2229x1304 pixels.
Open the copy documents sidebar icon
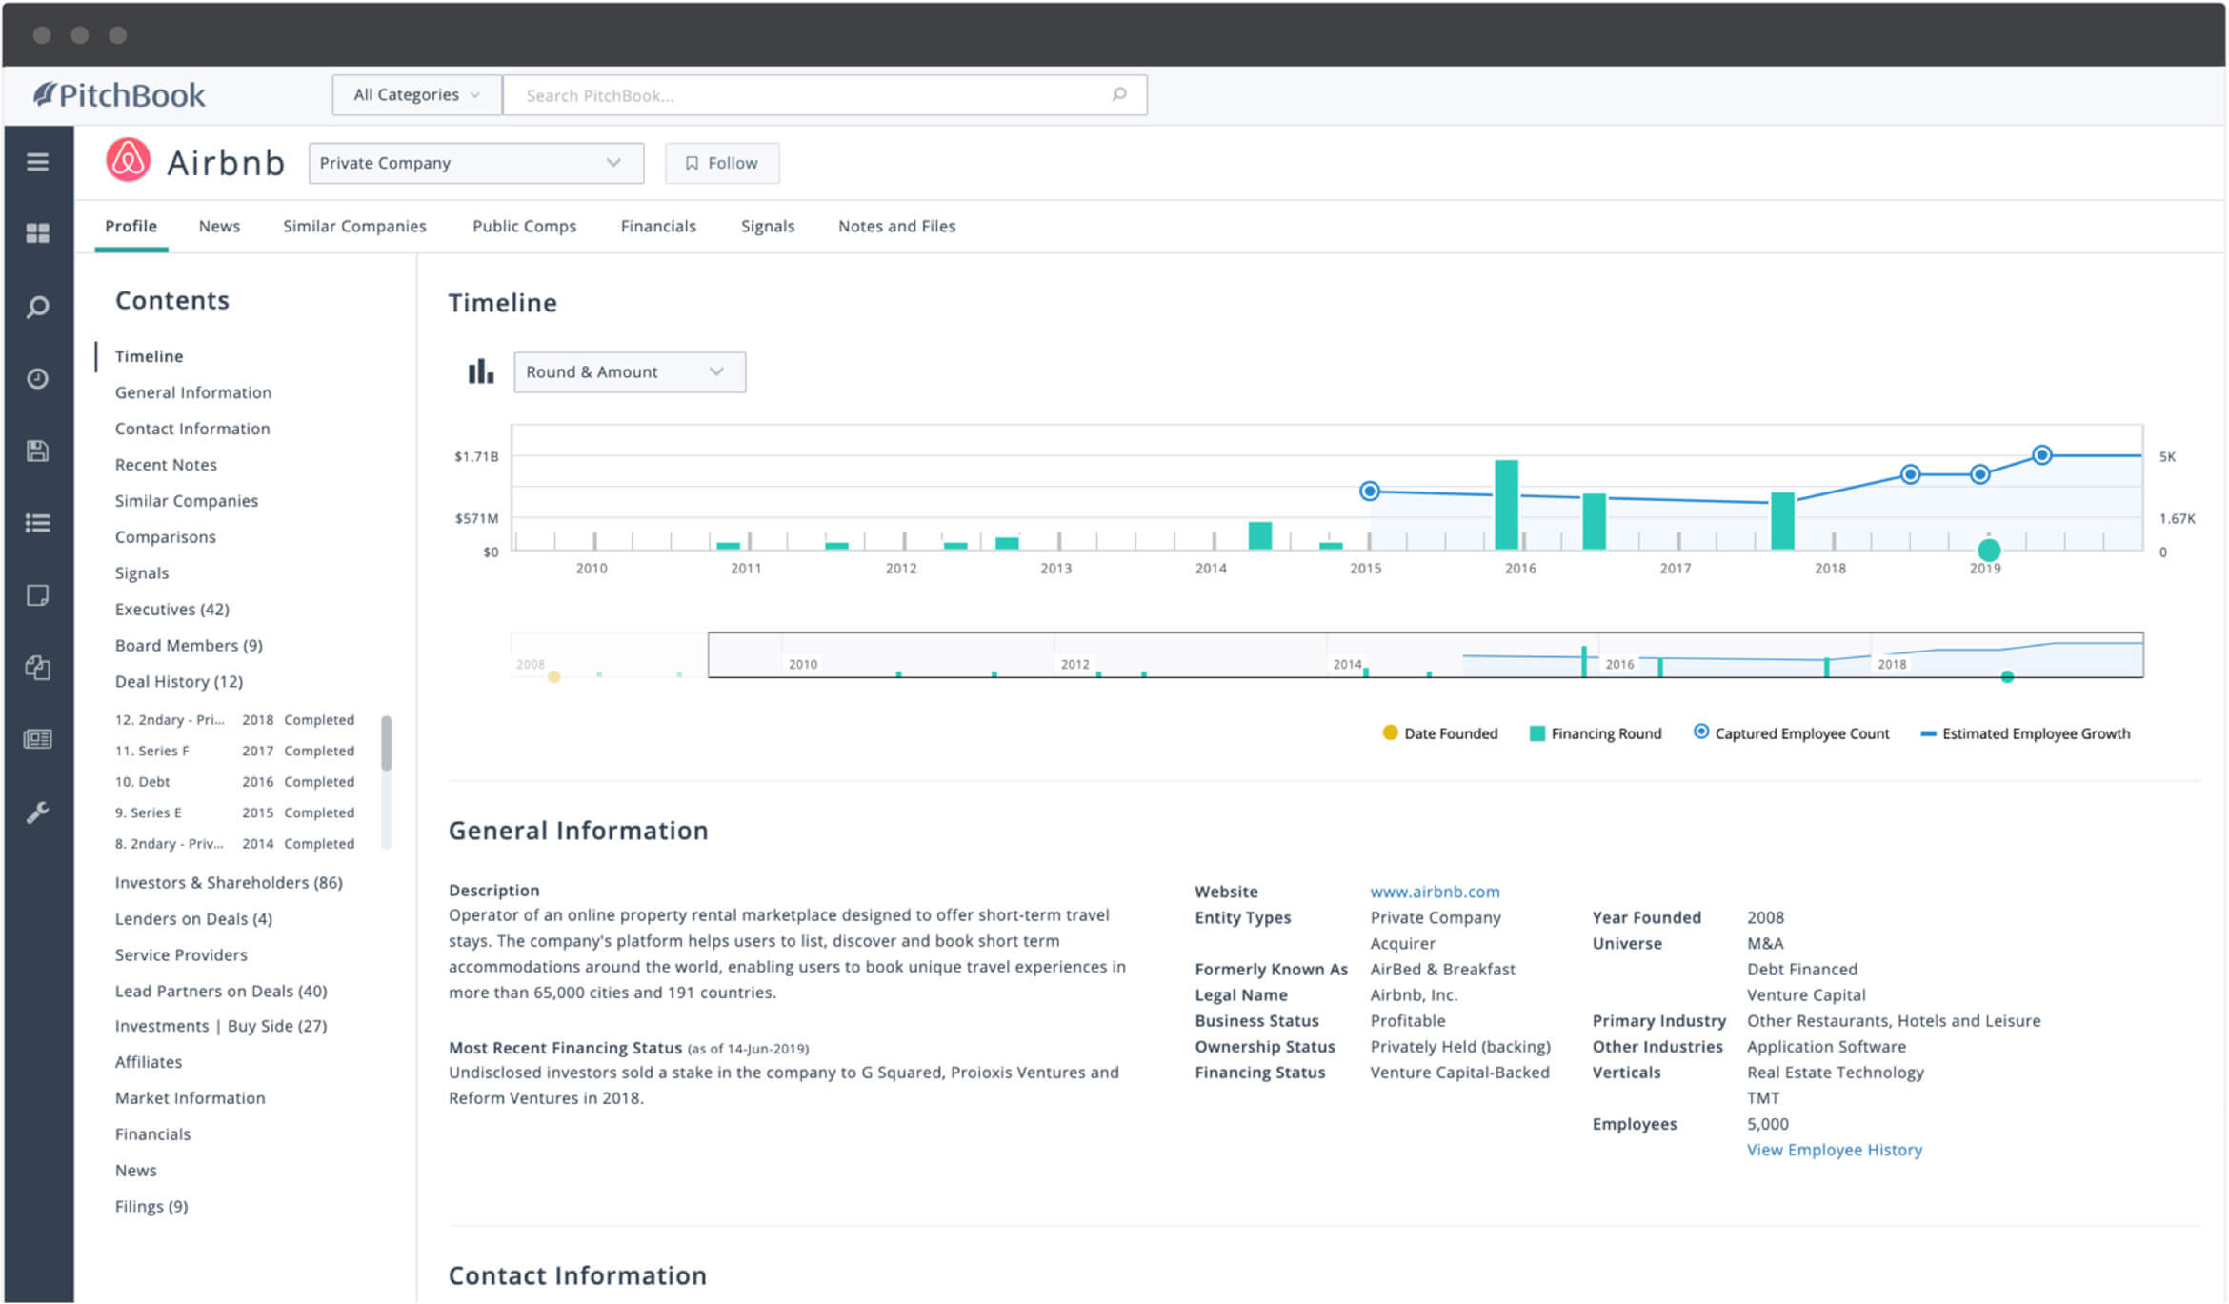tap(37, 668)
